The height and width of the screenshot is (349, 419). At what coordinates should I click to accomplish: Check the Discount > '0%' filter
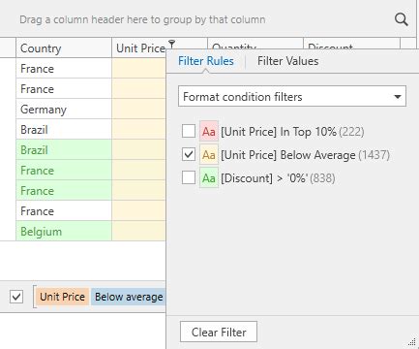click(x=189, y=177)
